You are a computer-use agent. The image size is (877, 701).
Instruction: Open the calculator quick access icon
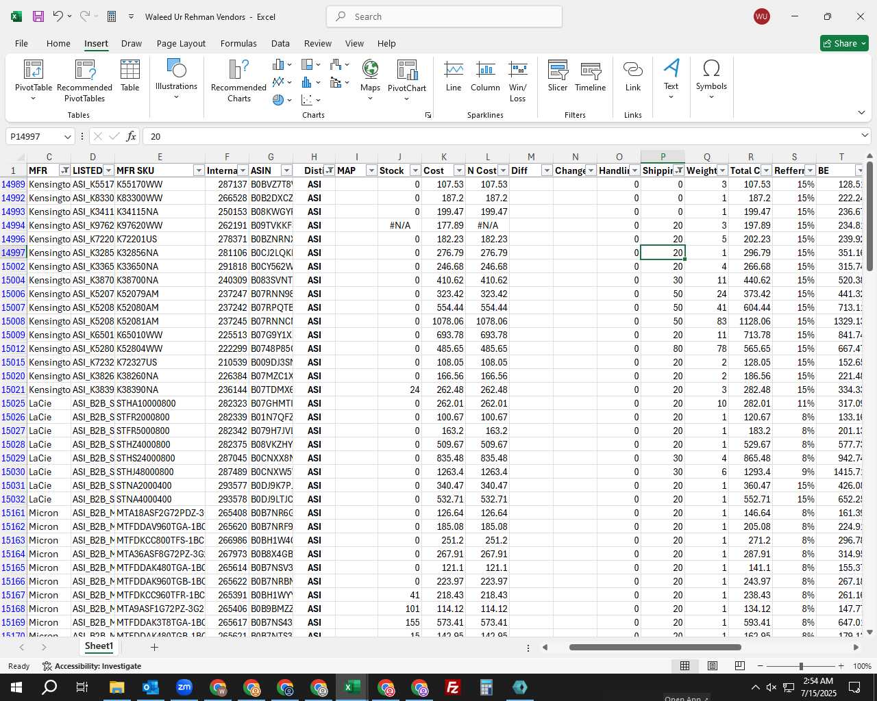tap(112, 16)
